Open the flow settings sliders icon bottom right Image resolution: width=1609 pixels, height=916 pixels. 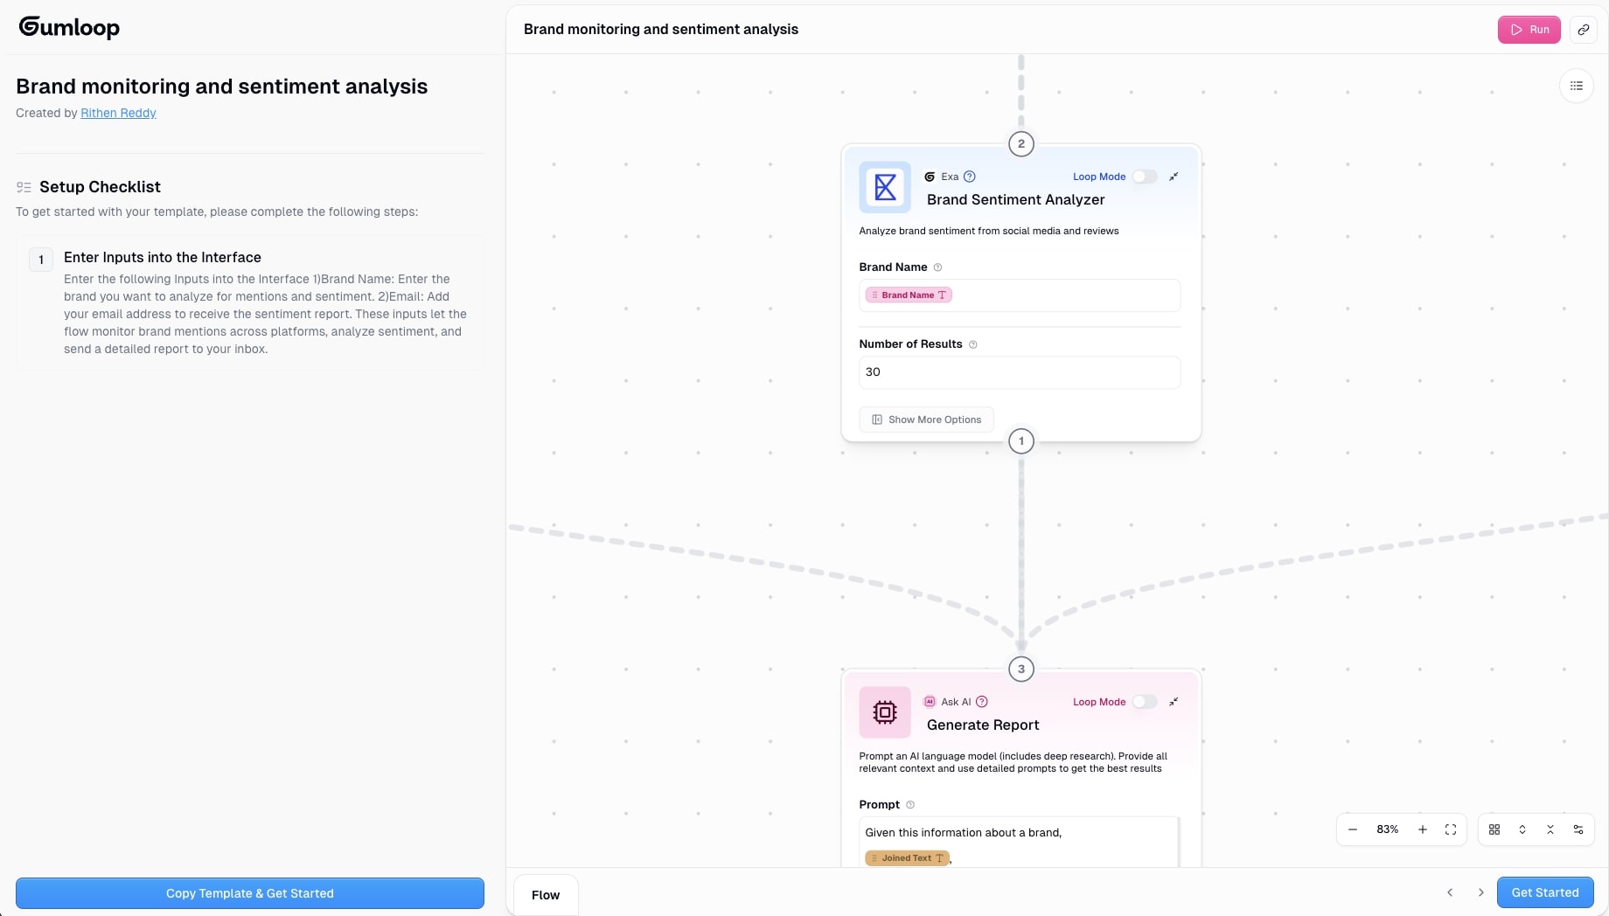[x=1579, y=829]
